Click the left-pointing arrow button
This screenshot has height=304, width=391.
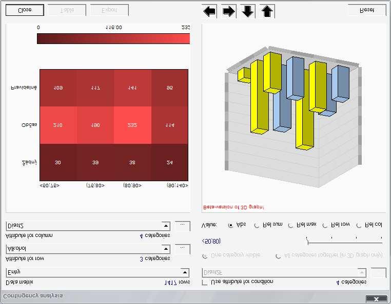[x=209, y=11]
